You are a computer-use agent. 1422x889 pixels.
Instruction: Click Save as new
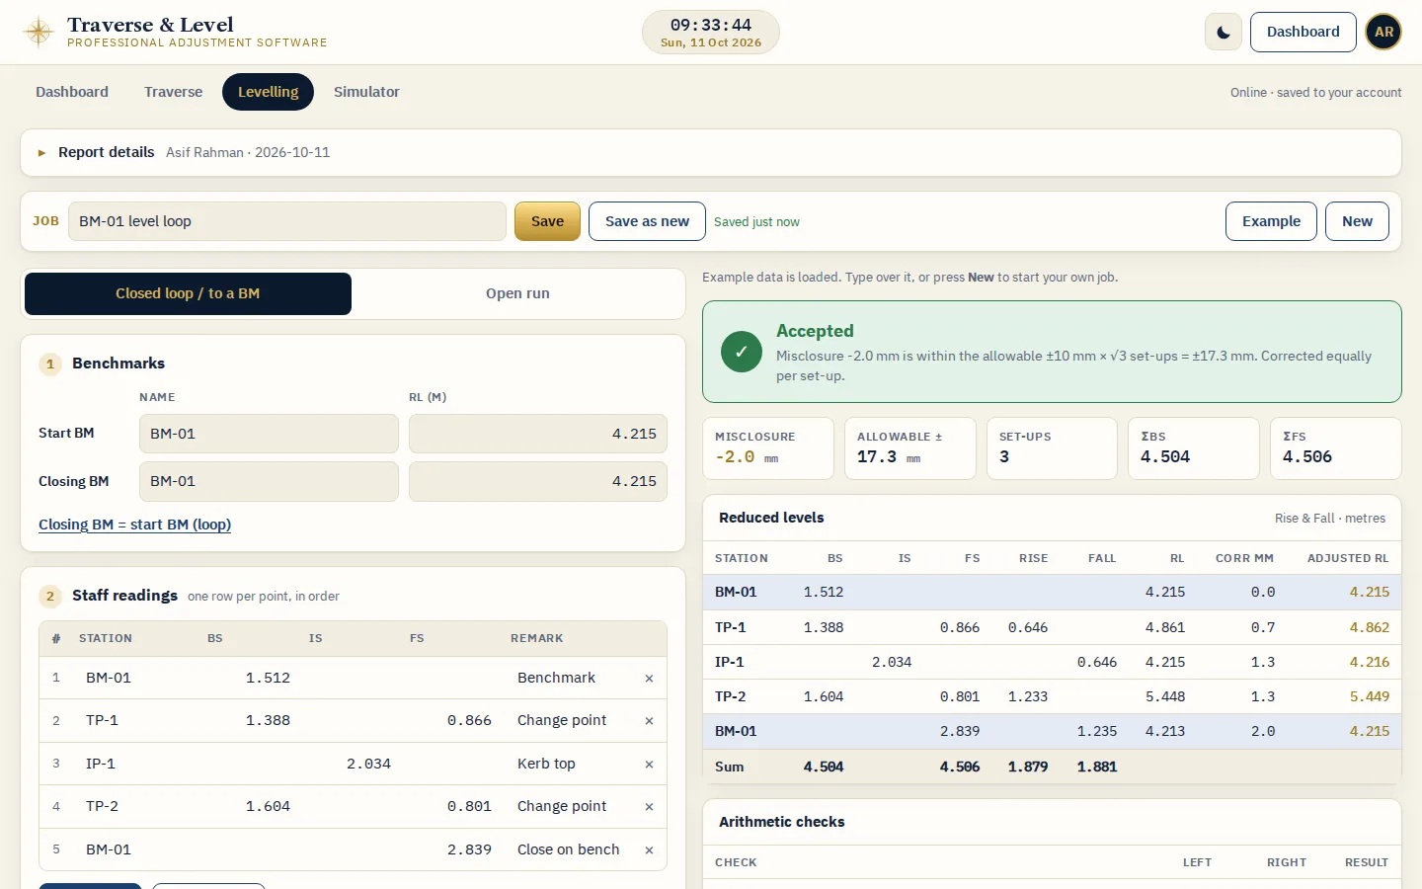[x=647, y=221]
